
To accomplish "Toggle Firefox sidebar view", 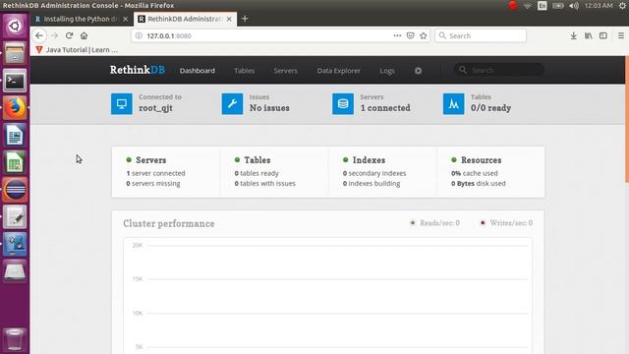I will [x=603, y=35].
